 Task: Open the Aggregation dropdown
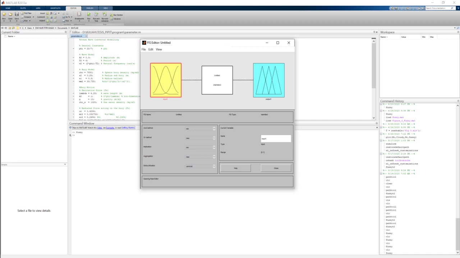click(x=200, y=157)
